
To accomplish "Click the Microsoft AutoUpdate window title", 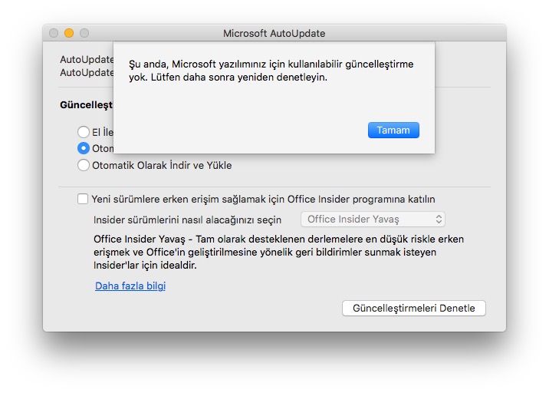I will (274, 33).
